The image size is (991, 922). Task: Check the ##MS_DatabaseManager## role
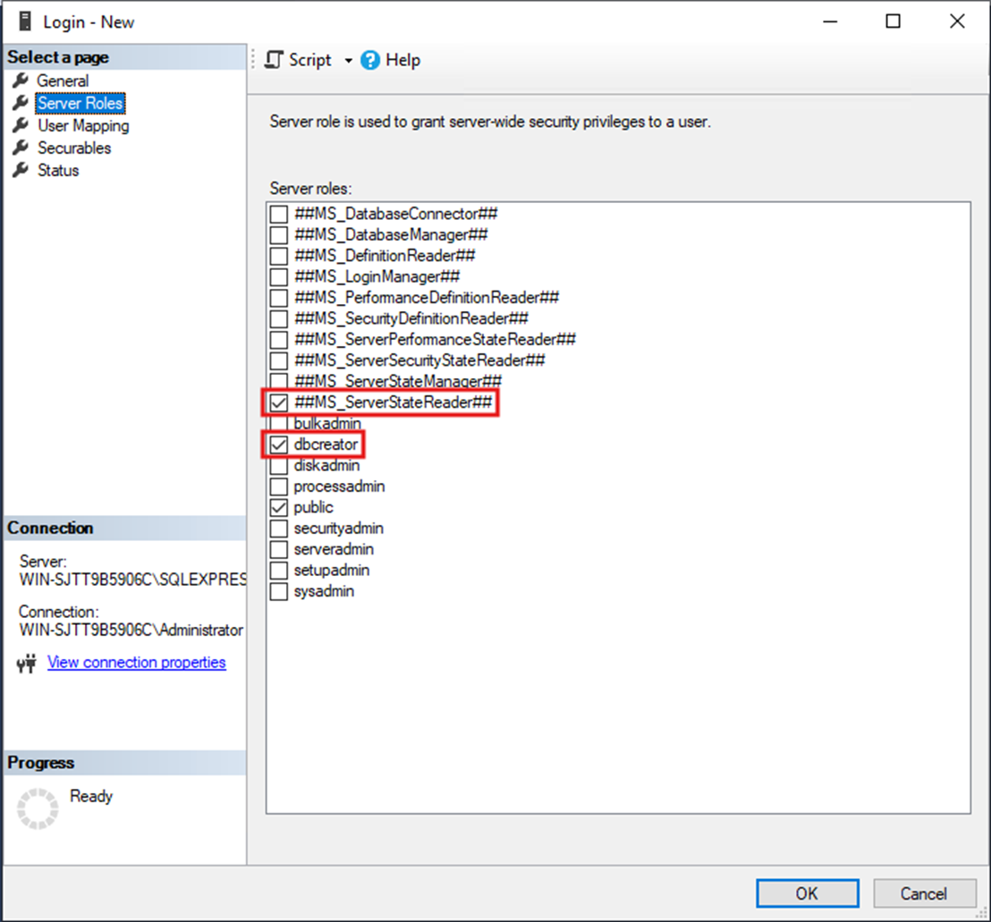pos(279,235)
